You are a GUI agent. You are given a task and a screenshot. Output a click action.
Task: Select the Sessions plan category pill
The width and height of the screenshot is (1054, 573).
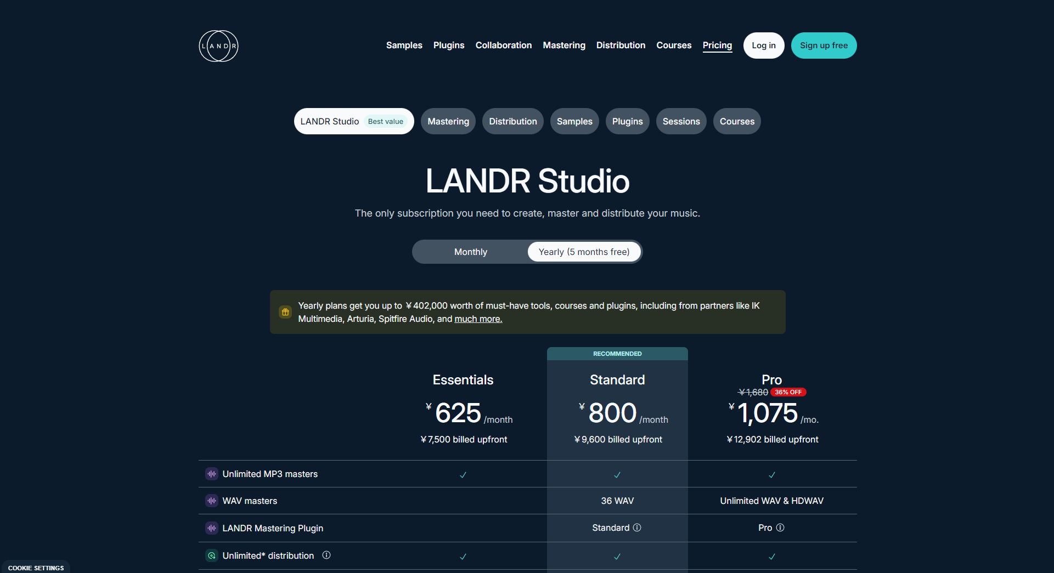click(x=681, y=121)
